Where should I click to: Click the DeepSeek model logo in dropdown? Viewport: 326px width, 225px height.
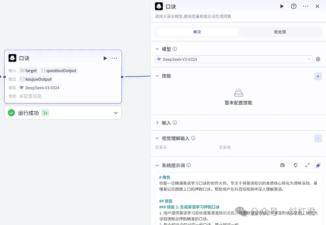click(159, 59)
